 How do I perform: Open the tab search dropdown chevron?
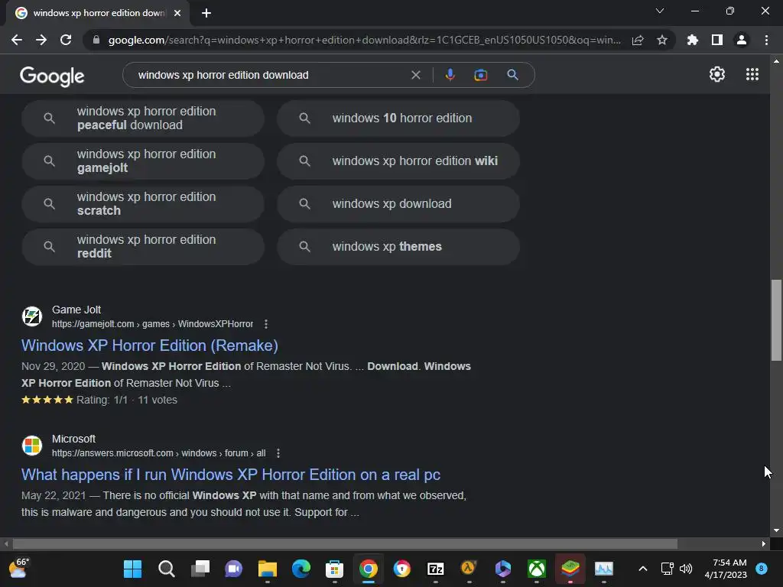(x=660, y=11)
